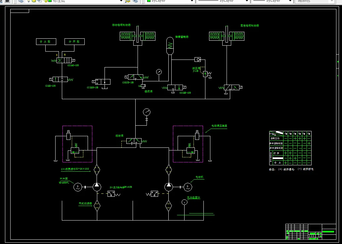Select the 减压阀 label text
This screenshot has width=342, height=244.
pyautogui.click(x=196, y=68)
